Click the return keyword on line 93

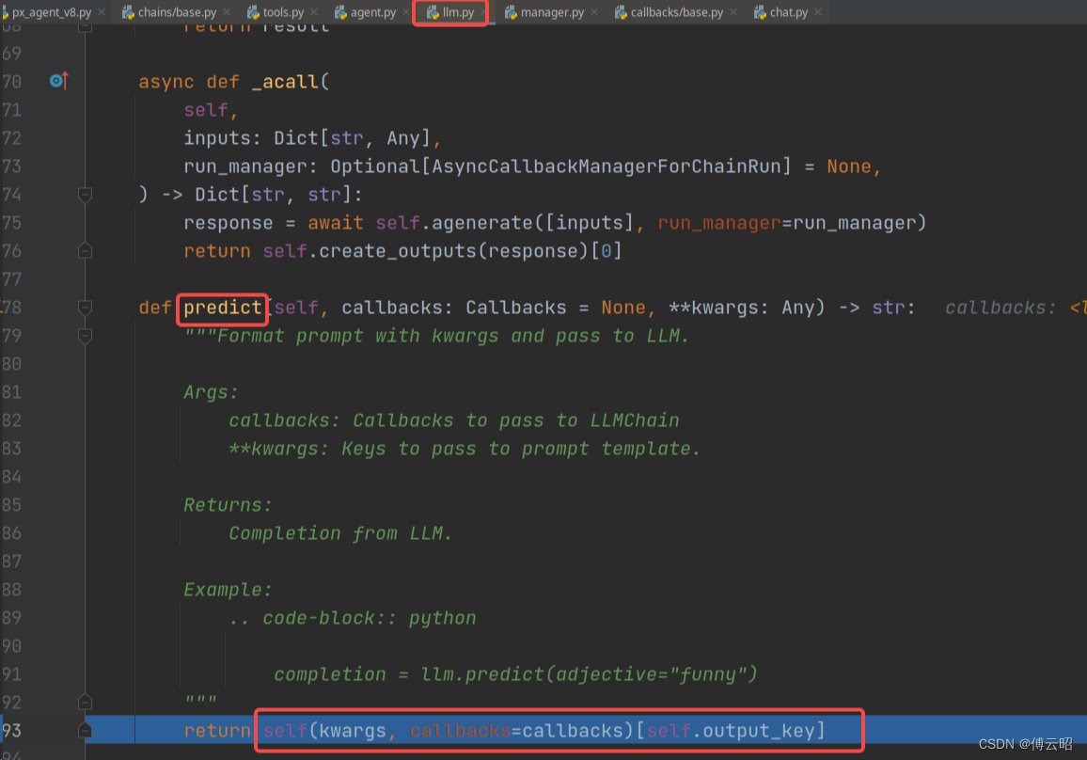click(x=217, y=730)
